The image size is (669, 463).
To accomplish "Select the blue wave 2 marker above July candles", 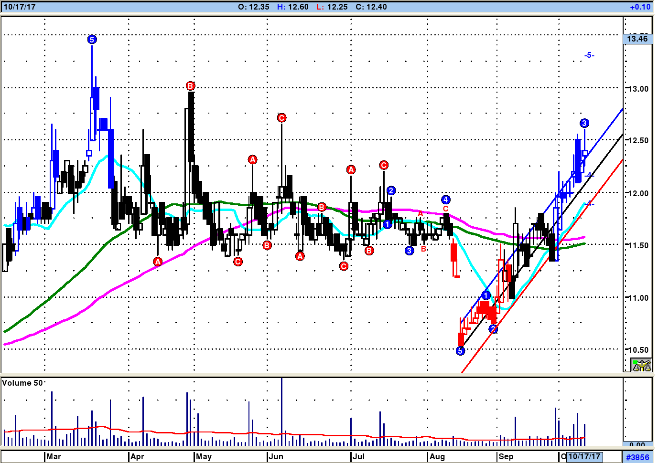I will [x=391, y=190].
